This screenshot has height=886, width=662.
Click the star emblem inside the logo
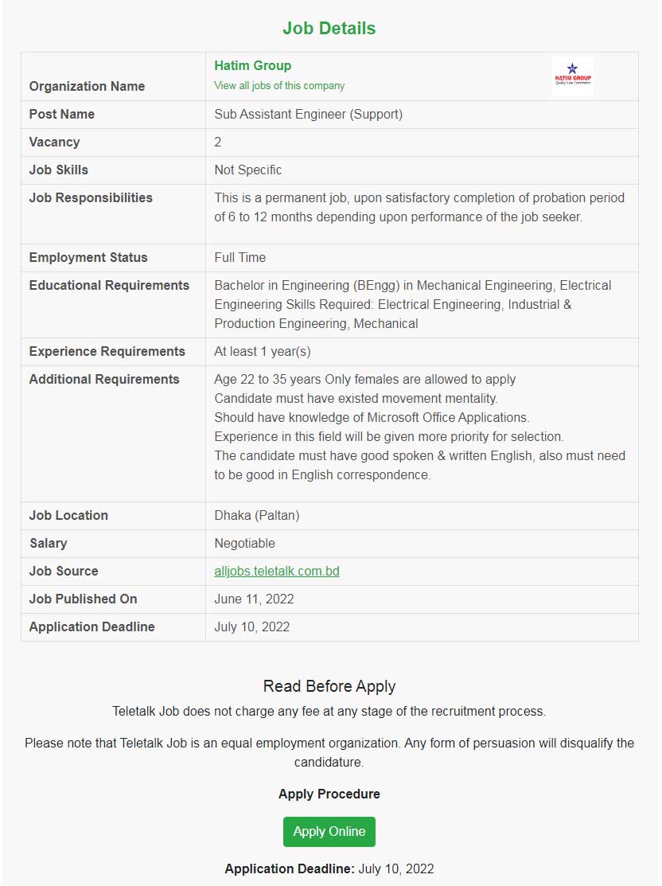pyautogui.click(x=570, y=68)
